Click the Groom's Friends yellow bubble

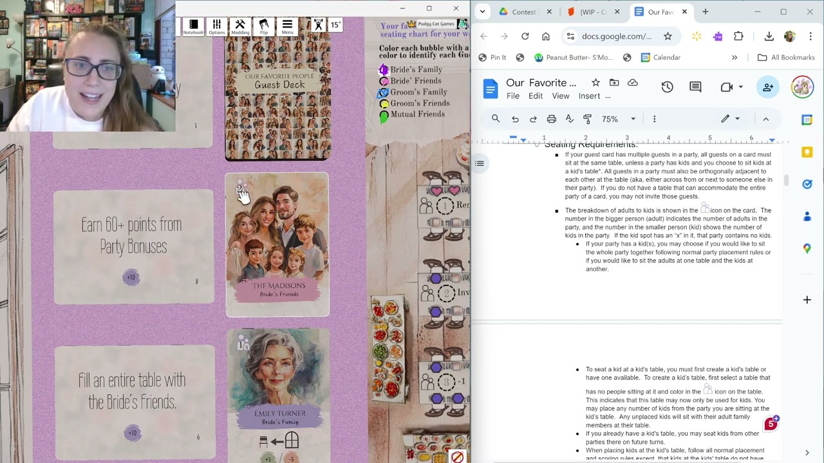(384, 104)
